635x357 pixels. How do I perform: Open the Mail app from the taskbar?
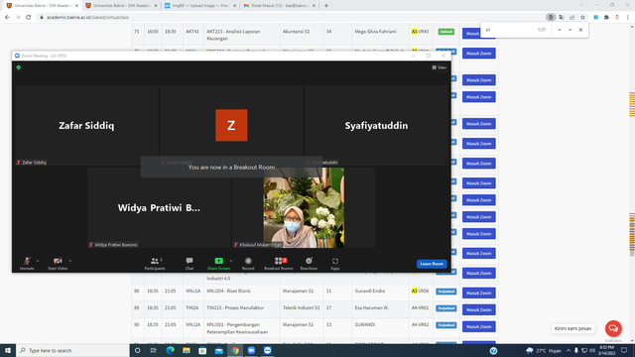click(218, 350)
